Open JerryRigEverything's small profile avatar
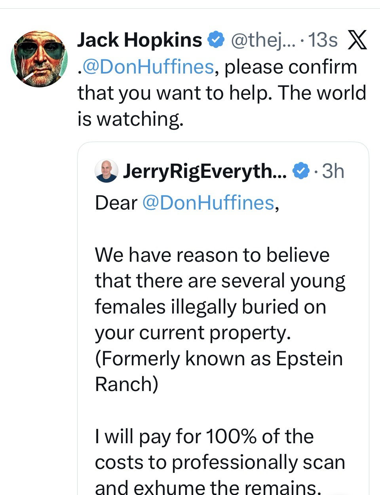Viewport: 380px width, 495px height. click(x=106, y=171)
